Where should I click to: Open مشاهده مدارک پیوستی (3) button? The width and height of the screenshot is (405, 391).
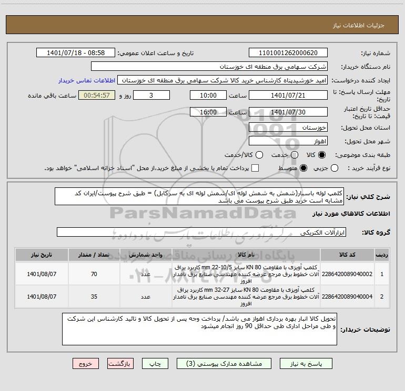224,363
